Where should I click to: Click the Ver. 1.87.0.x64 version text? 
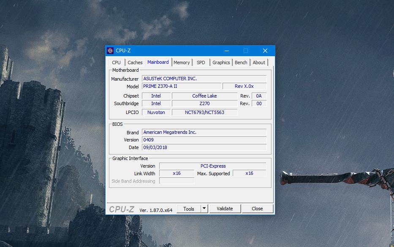pos(156,210)
